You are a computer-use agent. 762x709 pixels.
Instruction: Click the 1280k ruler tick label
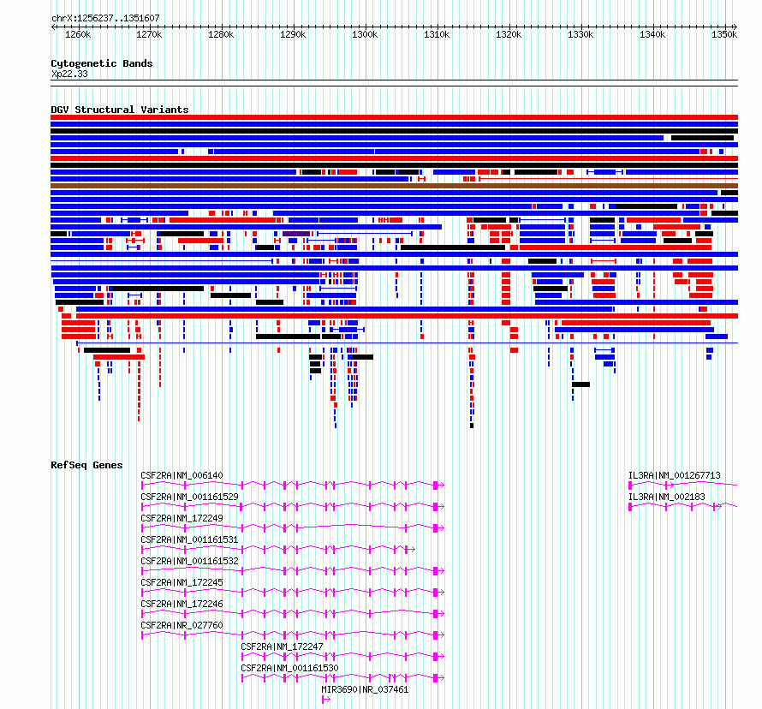221,34
